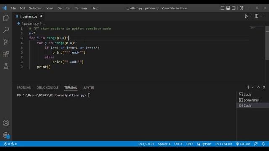Click the breadcrumb ellipsis after f_pattern.py
The width and height of the screenshot is (269, 151).
(44, 23)
